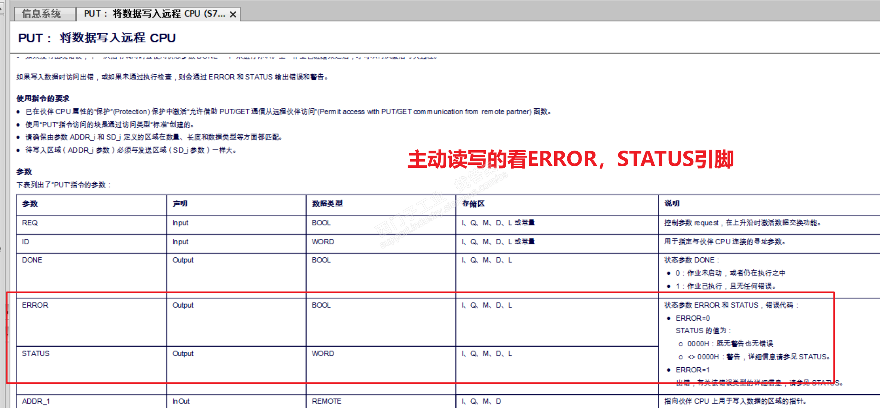
Task: Click the red annotation text about ERROR, STATUS
Action: pyautogui.click(x=570, y=159)
